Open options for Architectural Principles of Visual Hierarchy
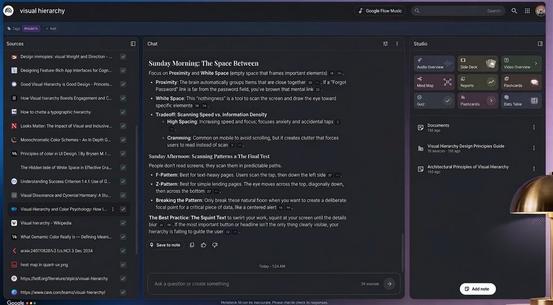The image size is (553, 305). click(x=534, y=169)
